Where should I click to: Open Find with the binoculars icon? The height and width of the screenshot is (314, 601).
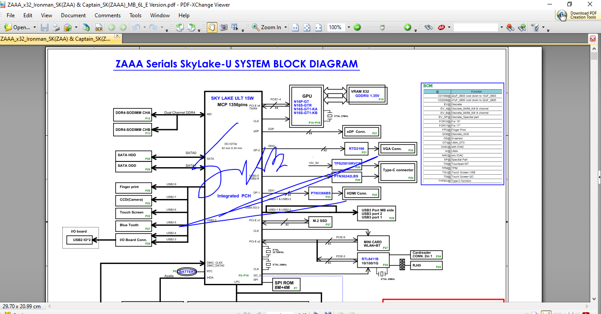pos(428,27)
